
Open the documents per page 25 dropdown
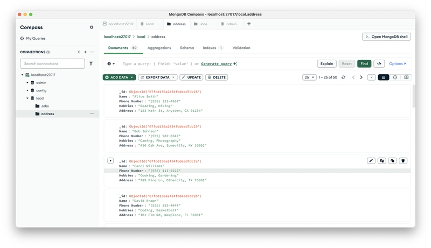(309, 77)
